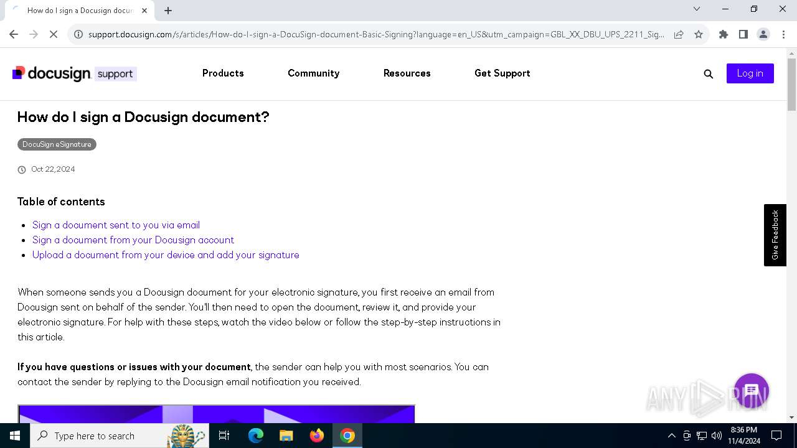
Task: Open the network tray icon
Action: (702, 436)
